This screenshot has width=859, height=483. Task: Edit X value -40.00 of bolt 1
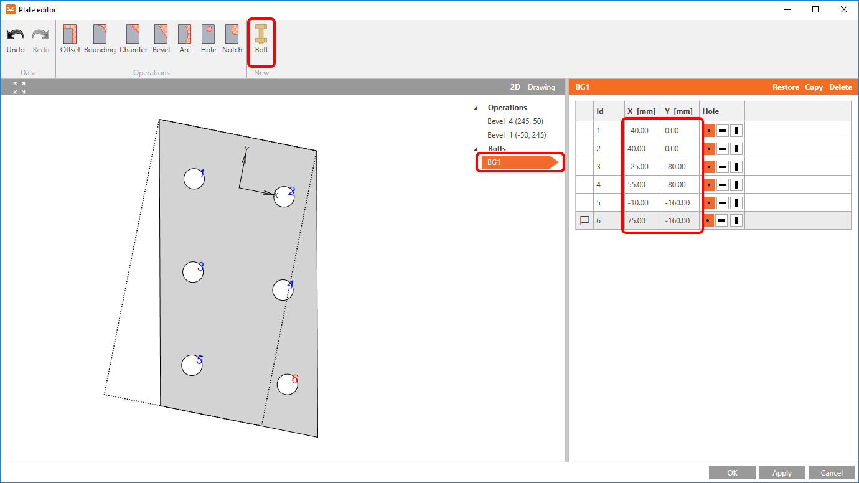643,131
